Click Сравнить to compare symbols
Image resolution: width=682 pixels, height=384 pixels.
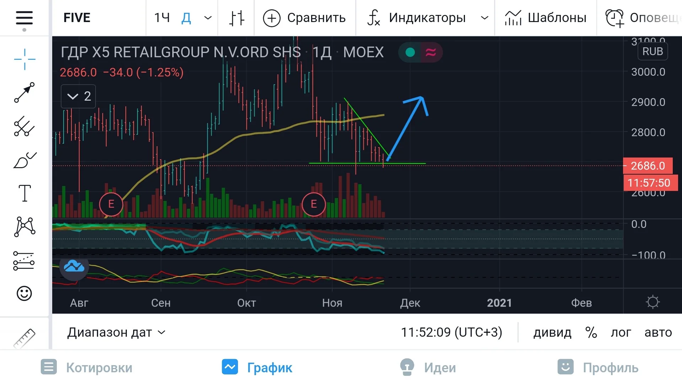tap(304, 18)
